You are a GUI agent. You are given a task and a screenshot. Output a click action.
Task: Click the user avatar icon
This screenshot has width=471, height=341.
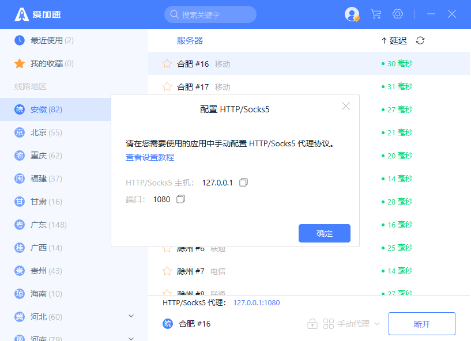(352, 14)
